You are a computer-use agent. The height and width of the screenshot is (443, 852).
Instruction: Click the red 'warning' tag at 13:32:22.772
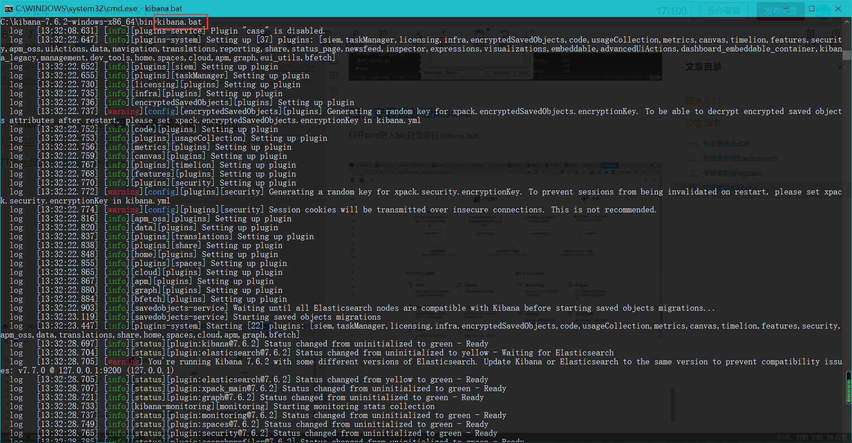click(124, 192)
